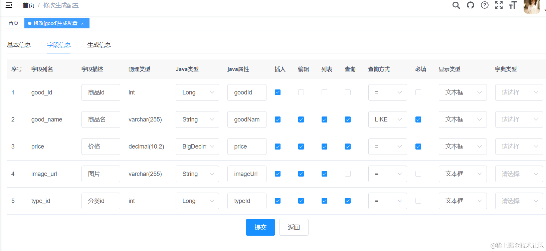Switch to the 基本信息 tab
This screenshot has height=251, width=546.
[19, 45]
